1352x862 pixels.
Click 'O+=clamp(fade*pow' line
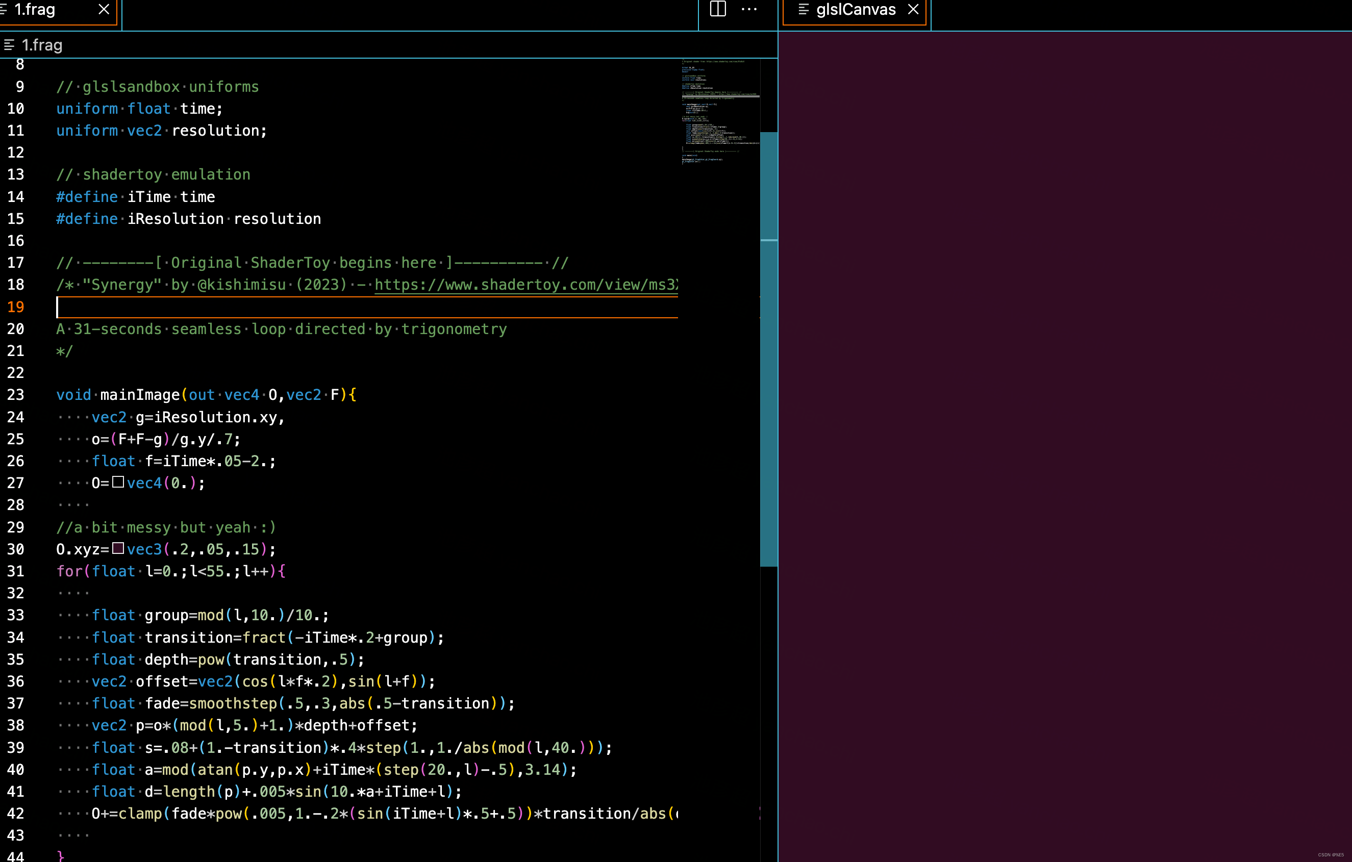[x=385, y=813]
